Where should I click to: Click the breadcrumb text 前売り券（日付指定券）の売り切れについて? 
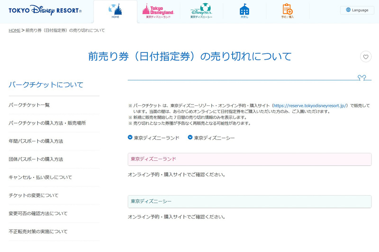(x=65, y=30)
